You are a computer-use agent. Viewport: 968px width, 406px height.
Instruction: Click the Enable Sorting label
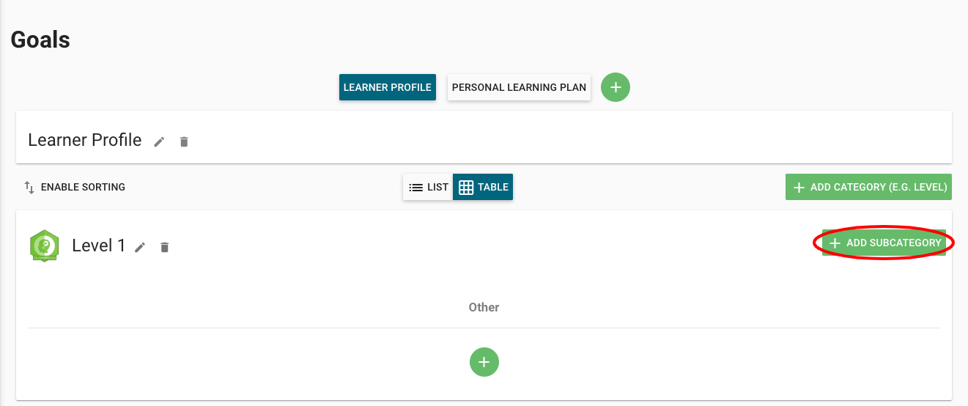click(83, 187)
